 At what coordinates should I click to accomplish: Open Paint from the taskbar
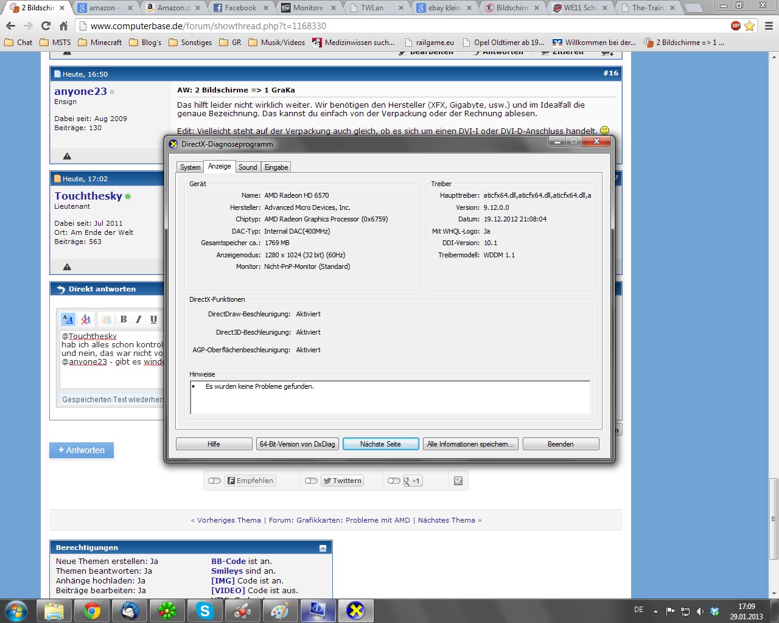[x=280, y=611]
